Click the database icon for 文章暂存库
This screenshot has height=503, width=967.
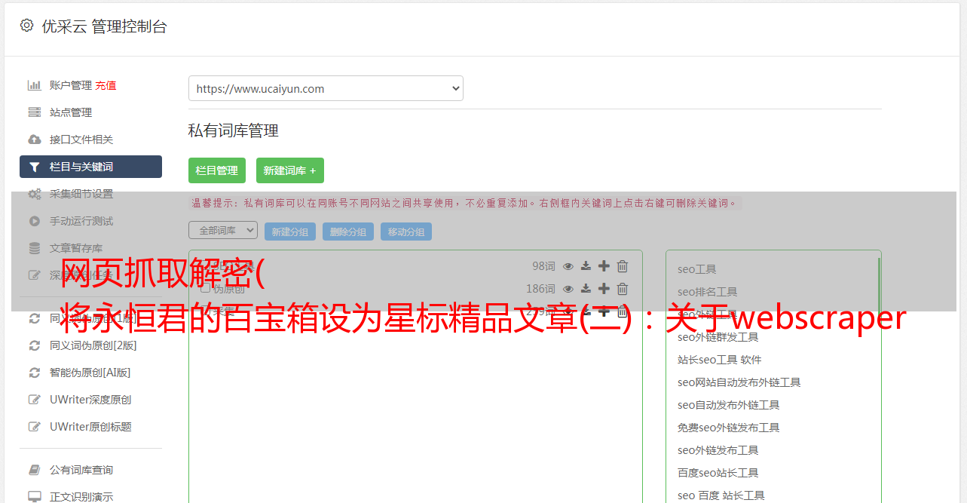[x=35, y=248]
